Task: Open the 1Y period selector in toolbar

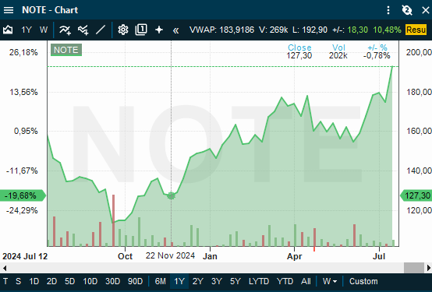Action: pos(27,30)
